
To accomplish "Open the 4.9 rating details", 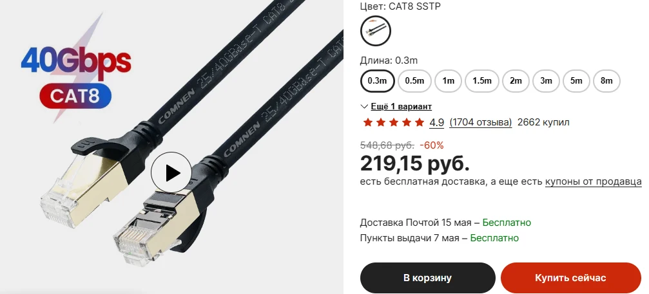I will pos(437,122).
